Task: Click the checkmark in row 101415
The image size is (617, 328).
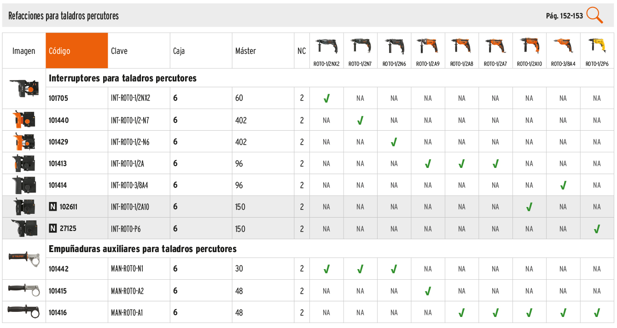Action: (x=428, y=291)
